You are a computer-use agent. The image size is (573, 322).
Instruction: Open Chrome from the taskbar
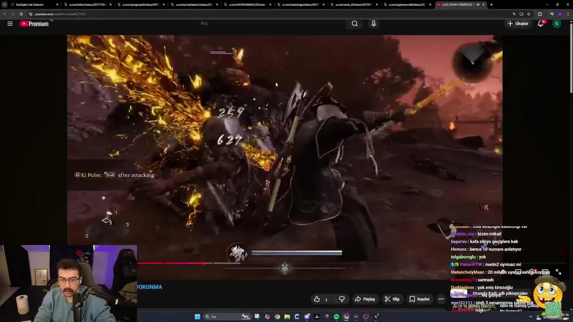[x=277, y=317]
